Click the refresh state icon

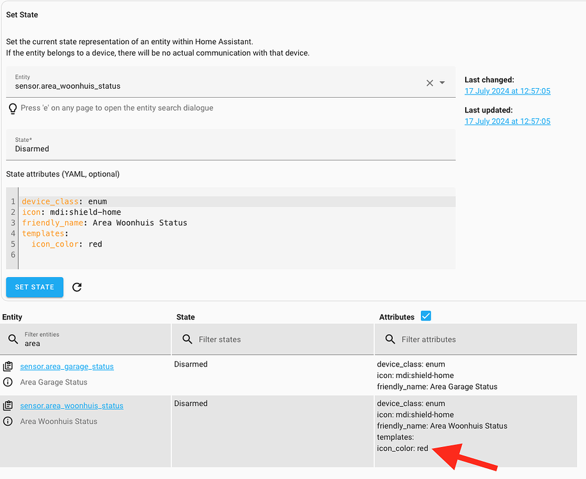(x=77, y=287)
